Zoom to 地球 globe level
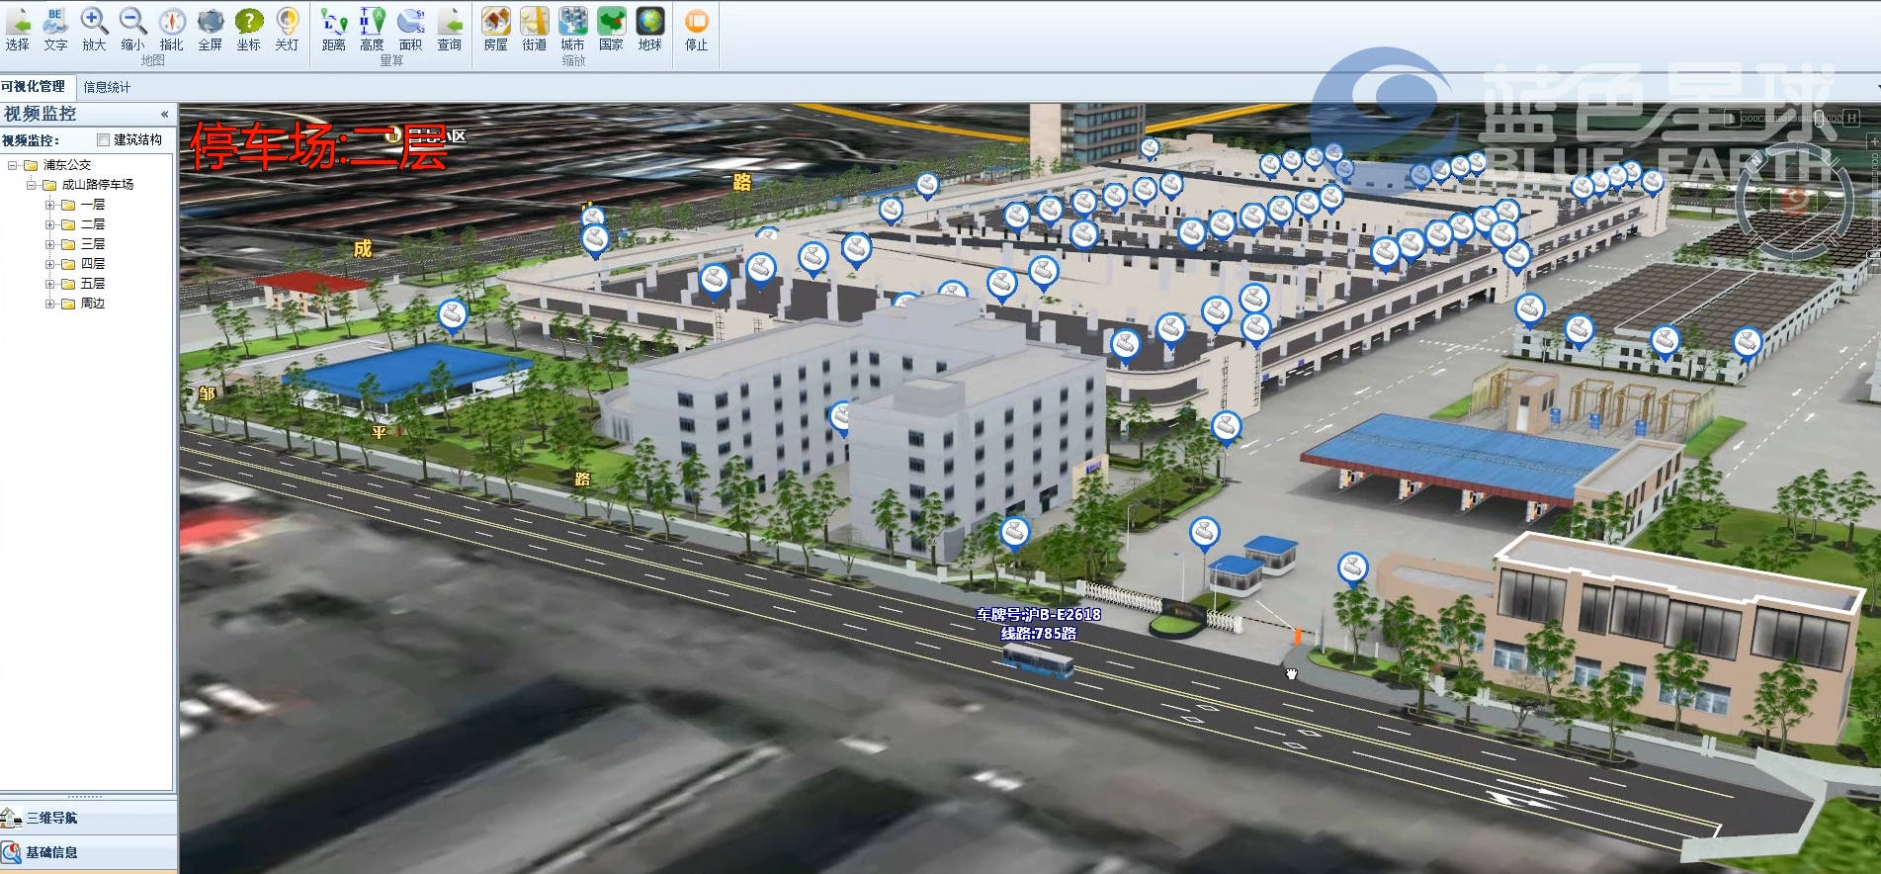 click(649, 28)
